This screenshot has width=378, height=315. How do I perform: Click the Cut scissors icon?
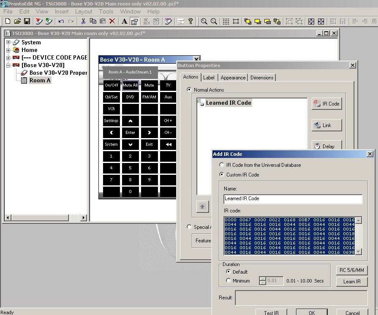click(x=83, y=21)
